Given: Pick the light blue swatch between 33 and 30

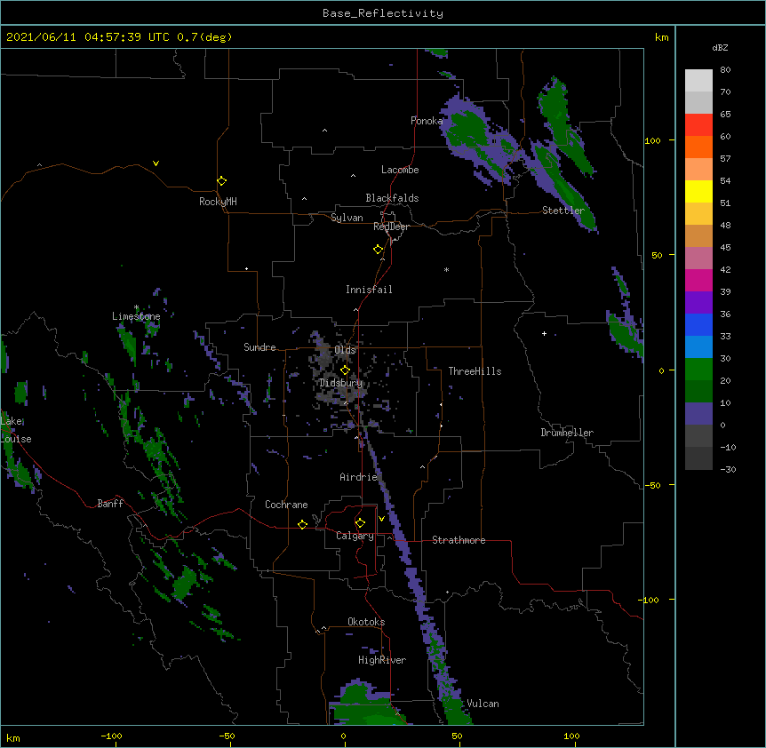Looking at the screenshot, I should click(x=698, y=346).
